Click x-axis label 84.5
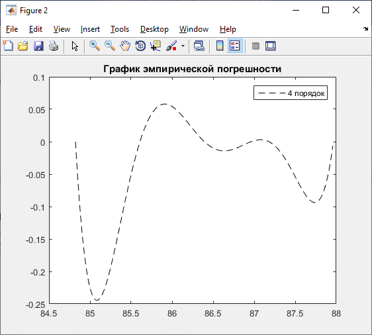 point(48,314)
